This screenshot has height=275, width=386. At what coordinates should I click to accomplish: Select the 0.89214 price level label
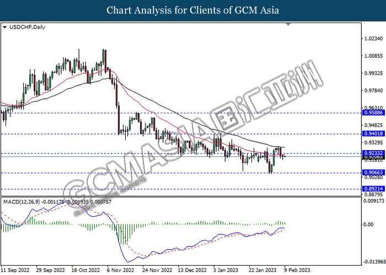(373, 189)
